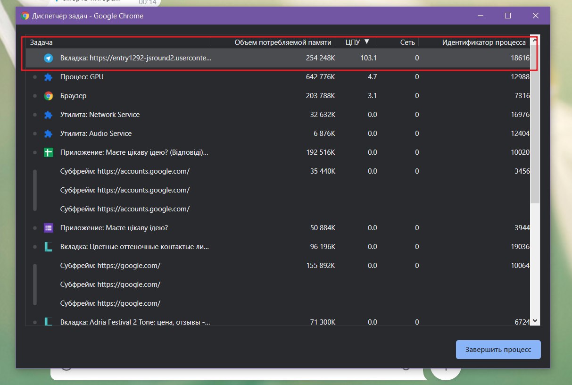Click CPU value 103.1
Image resolution: width=572 pixels, height=385 pixels.
368,58
